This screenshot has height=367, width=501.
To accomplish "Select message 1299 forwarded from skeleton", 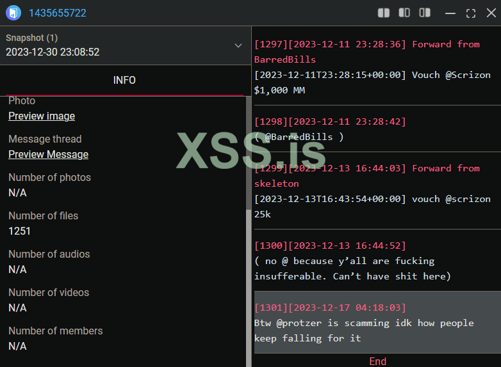I will point(377,191).
